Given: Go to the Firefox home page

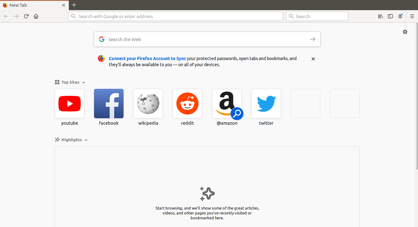Looking at the screenshot, I should pyautogui.click(x=36, y=16).
